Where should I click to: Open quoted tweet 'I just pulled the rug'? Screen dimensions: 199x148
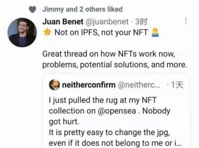tap(116, 111)
